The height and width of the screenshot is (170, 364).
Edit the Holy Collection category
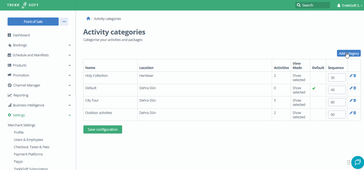point(351,75)
